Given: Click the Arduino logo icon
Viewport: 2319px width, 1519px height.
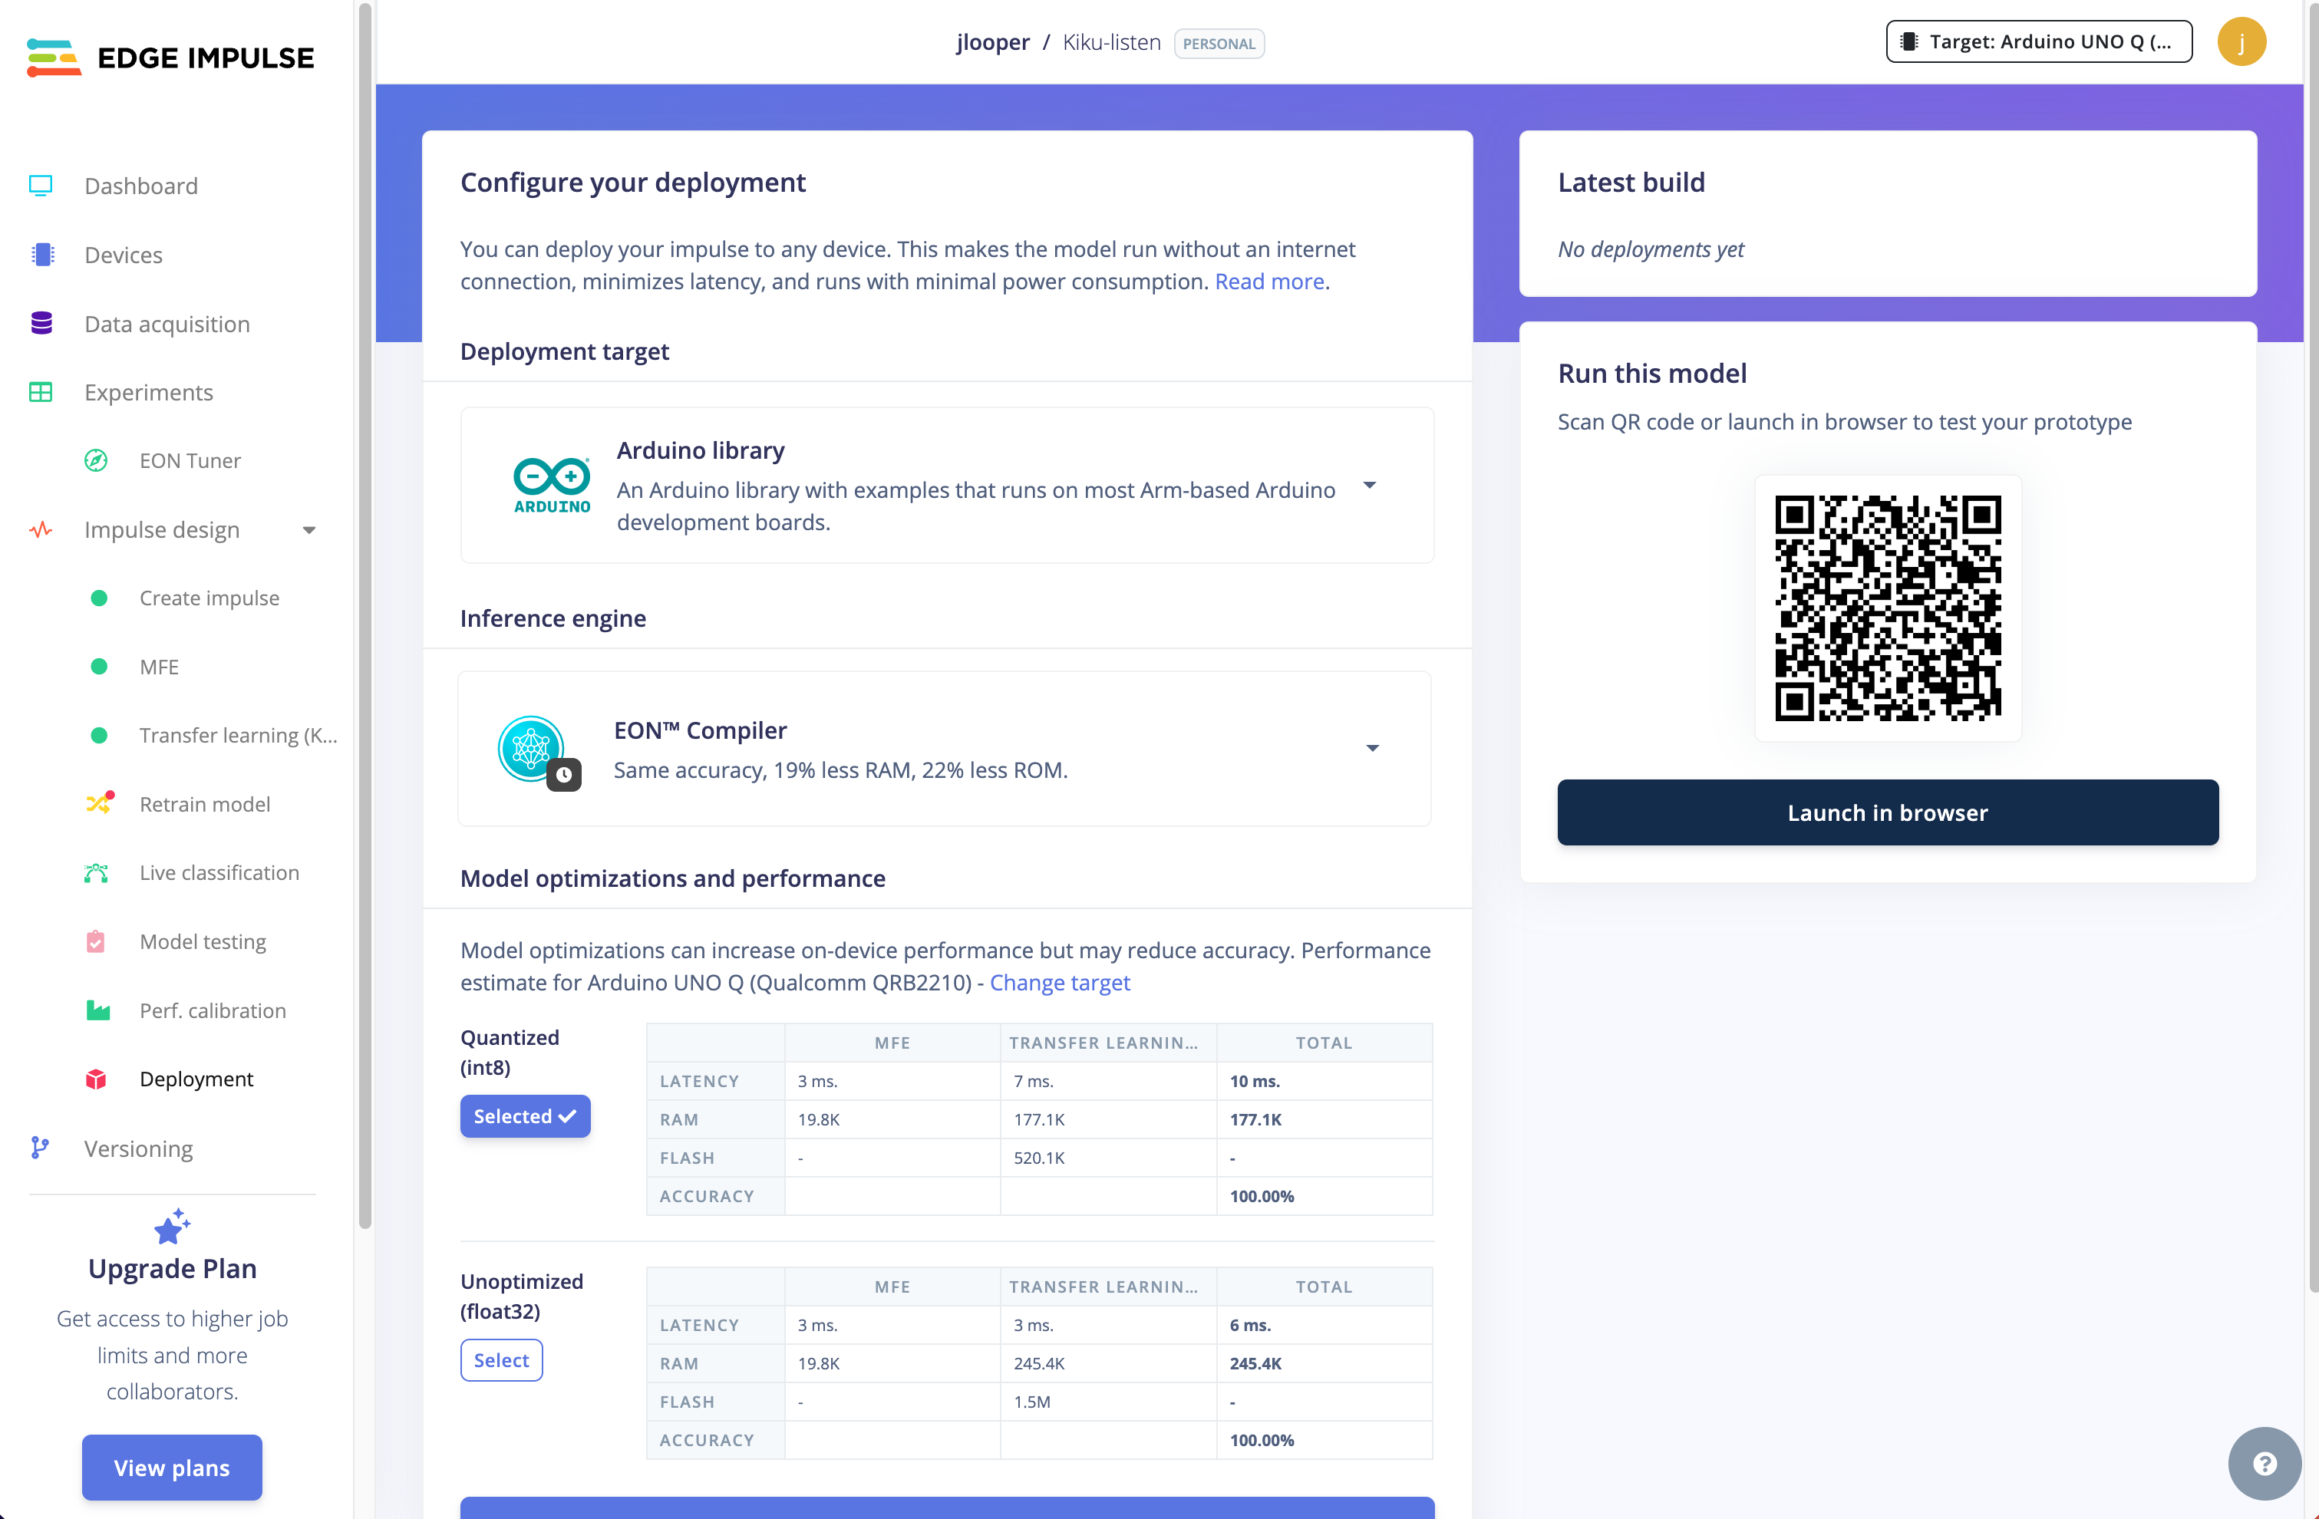Looking at the screenshot, I should point(553,484).
